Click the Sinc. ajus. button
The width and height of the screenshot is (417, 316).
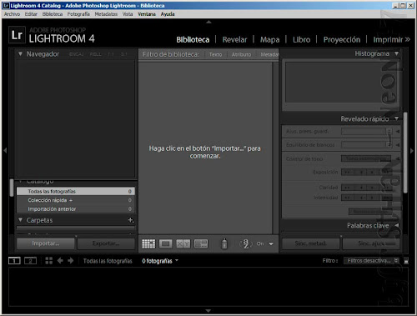coord(371,243)
